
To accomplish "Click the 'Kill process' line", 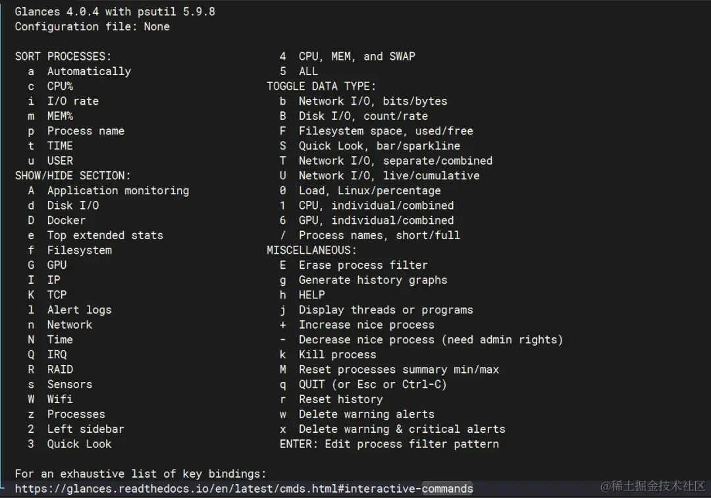I will 328,354.
